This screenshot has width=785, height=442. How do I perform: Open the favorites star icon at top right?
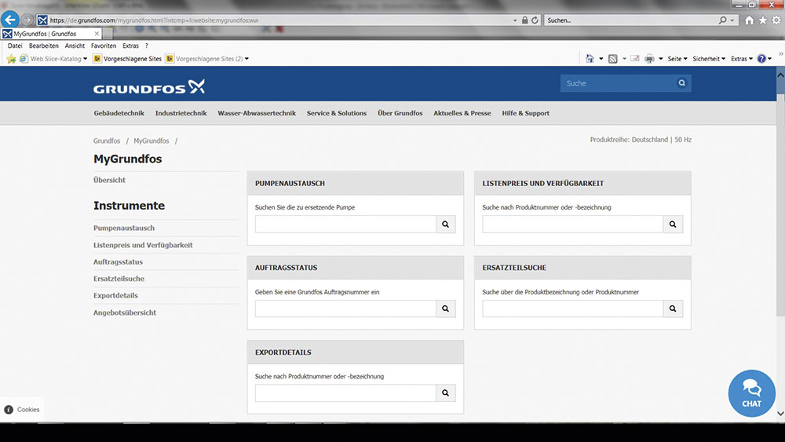click(762, 20)
